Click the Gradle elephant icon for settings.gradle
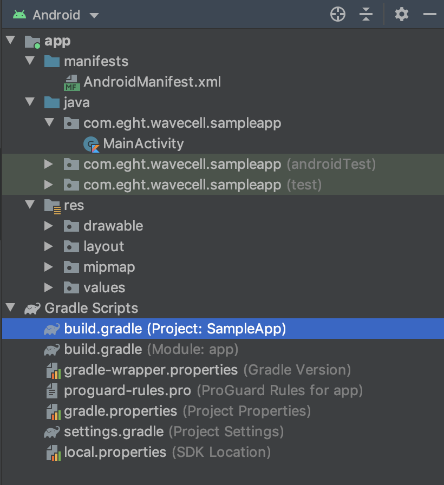 point(52,432)
